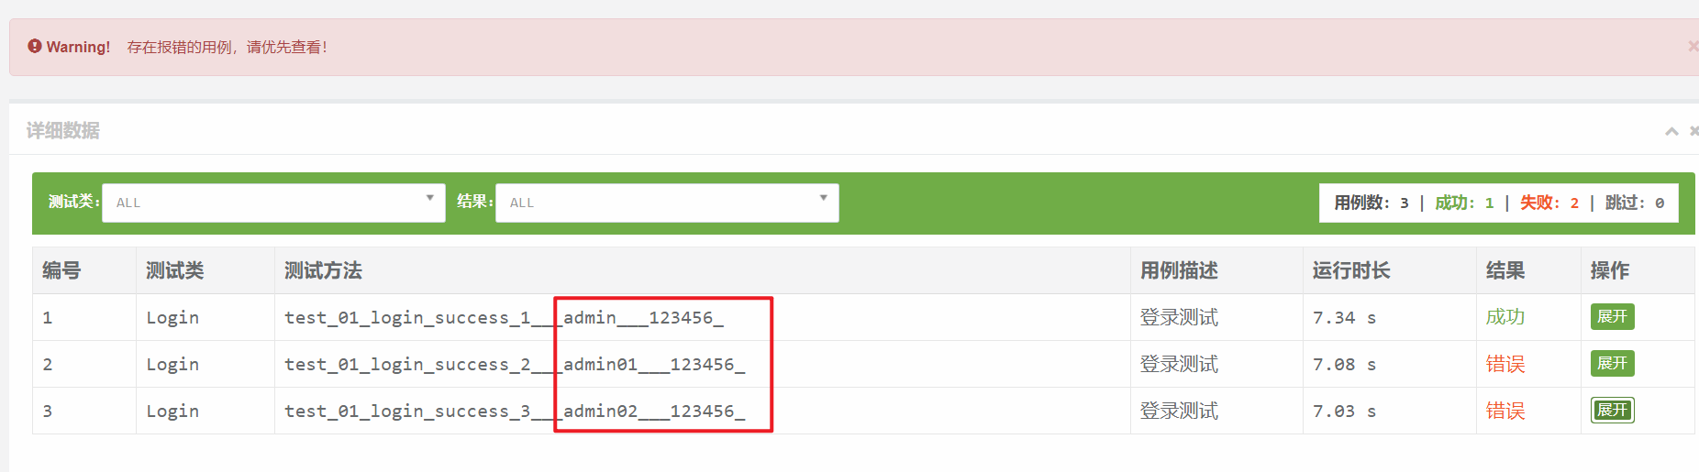Click the 成功 result in row 1

[1505, 317]
